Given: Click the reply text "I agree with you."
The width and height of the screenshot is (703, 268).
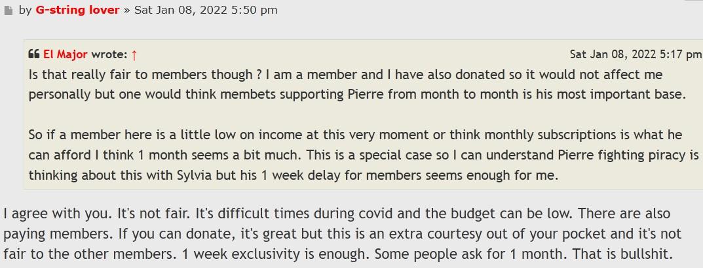Looking at the screenshot, I should pyautogui.click(x=46, y=214).
